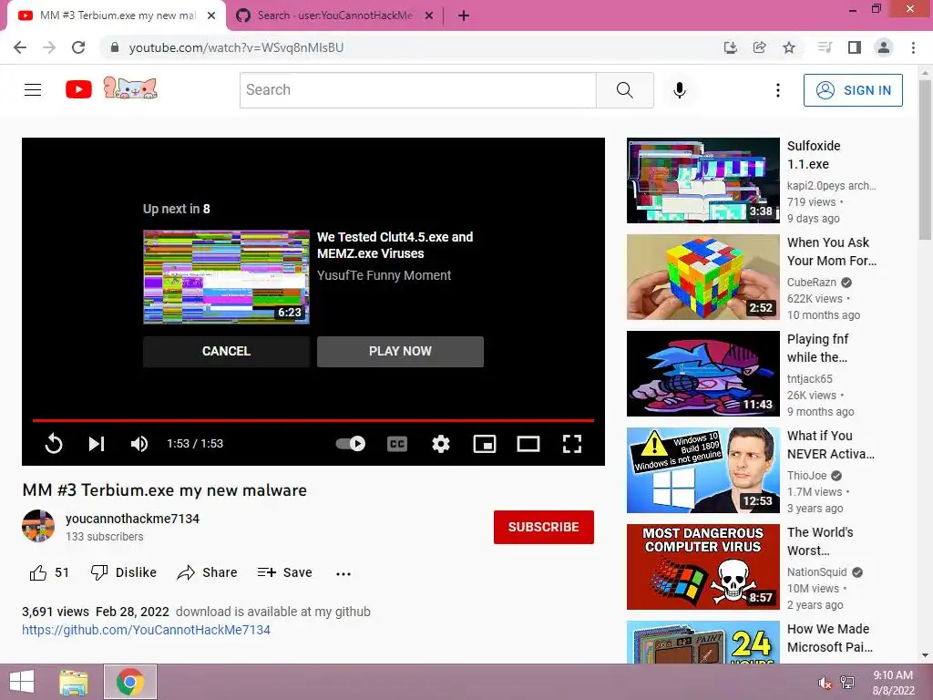
Task: Start voice search with microphone
Action: (679, 90)
